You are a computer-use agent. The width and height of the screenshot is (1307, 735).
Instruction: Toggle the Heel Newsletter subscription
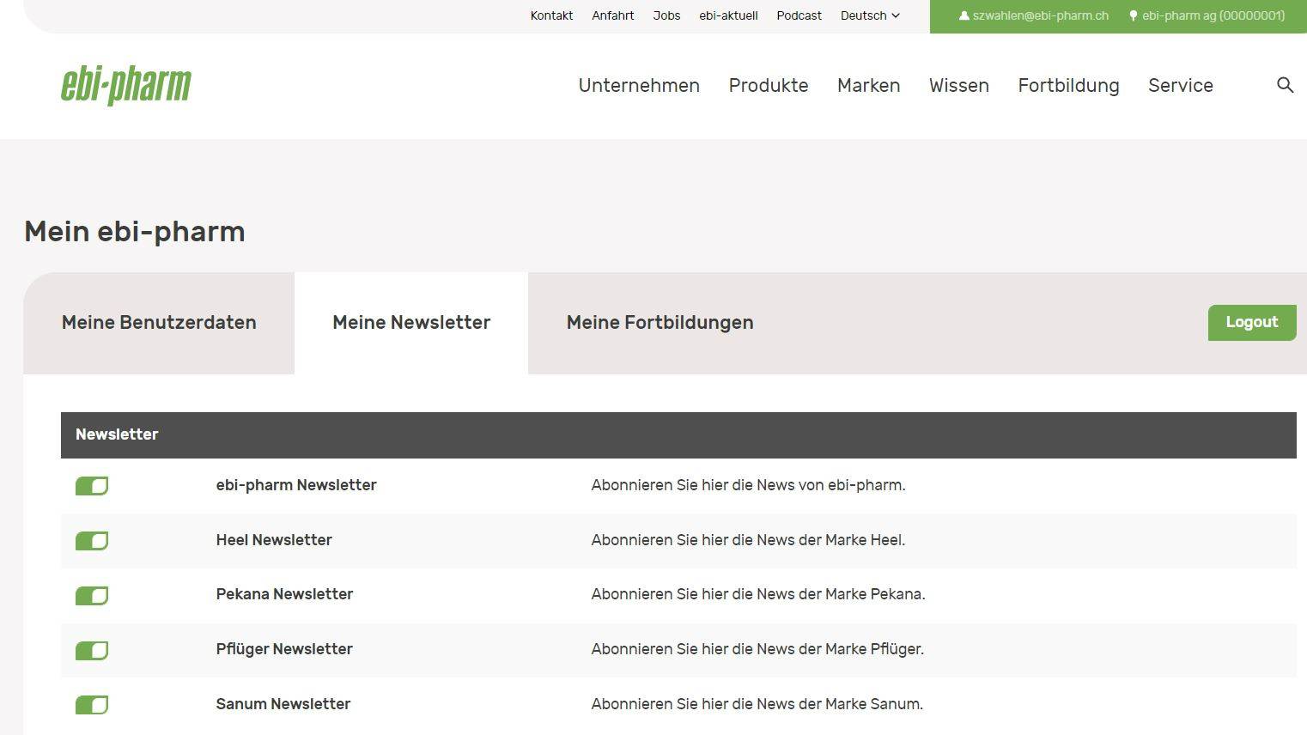(x=92, y=541)
